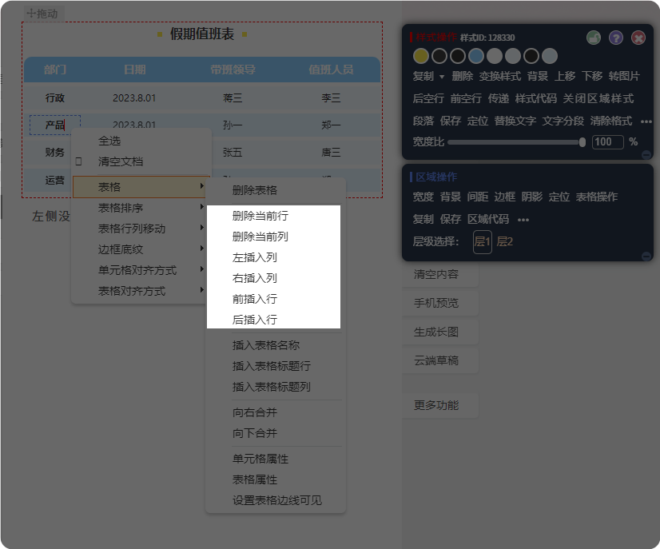
Task: Click 传递 in the style panel
Action: pos(499,98)
